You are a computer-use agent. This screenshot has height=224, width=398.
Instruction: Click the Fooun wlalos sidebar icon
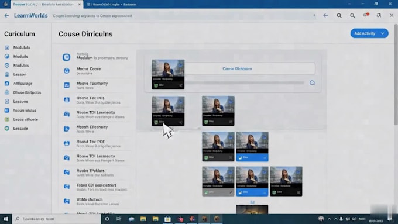pos(7,111)
